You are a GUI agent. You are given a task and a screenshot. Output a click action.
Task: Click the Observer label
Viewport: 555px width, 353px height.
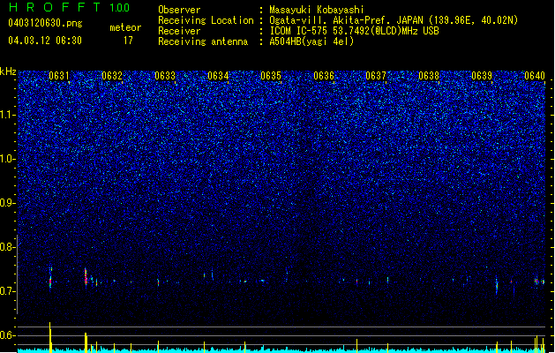click(179, 10)
